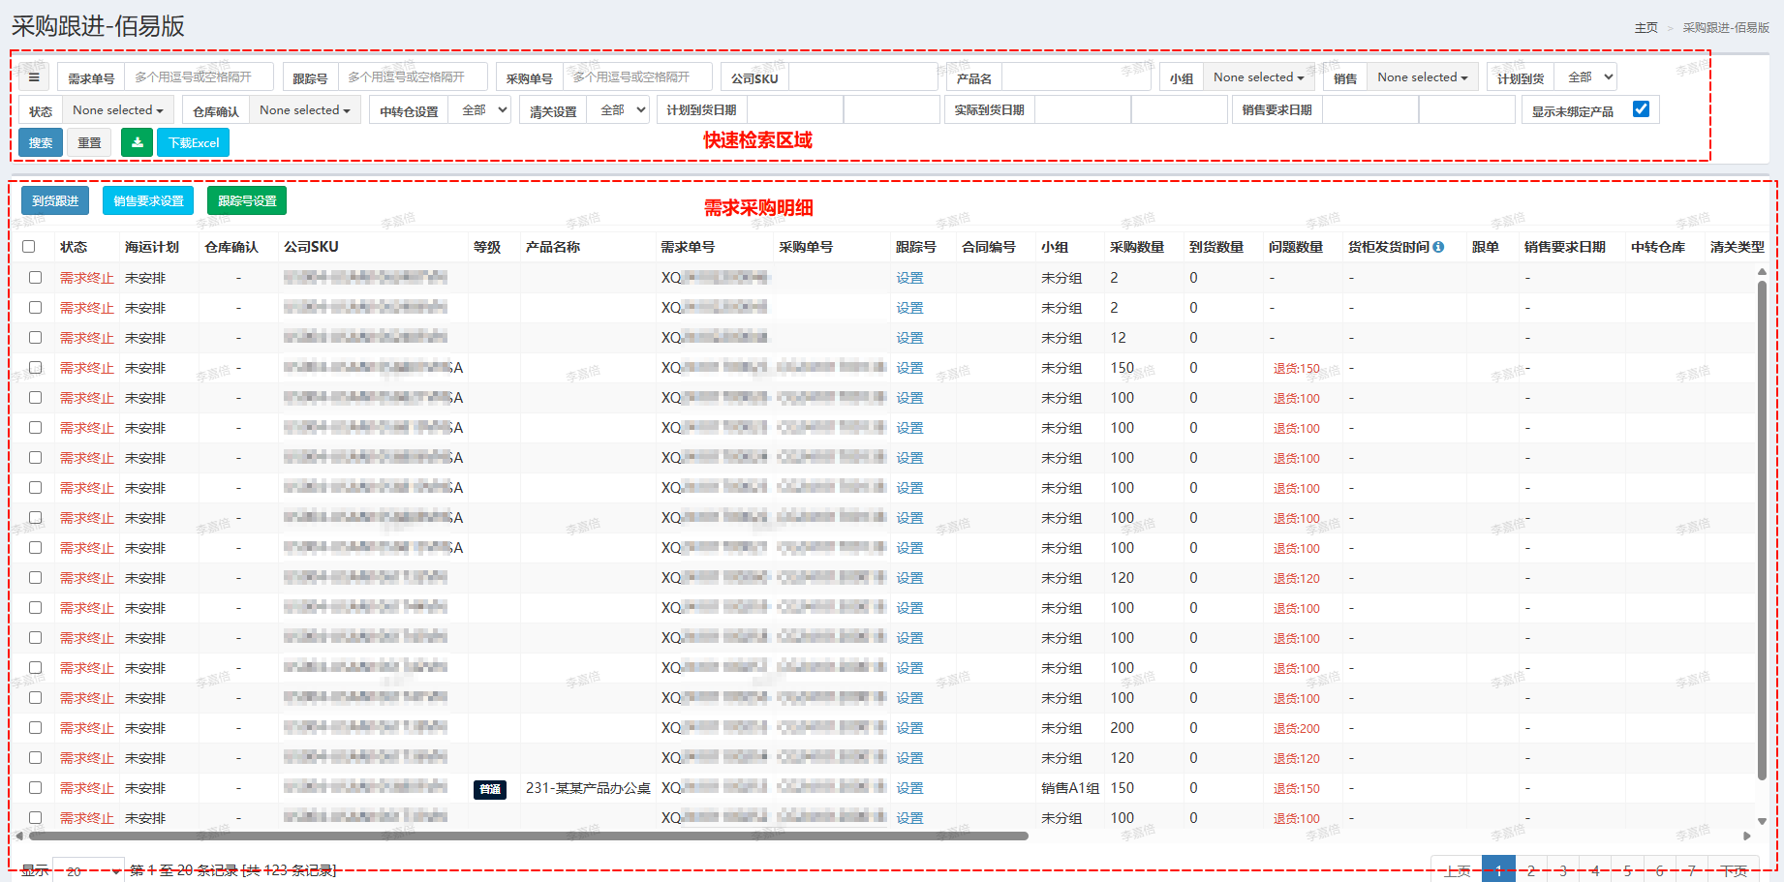Toggle the 显示未绑定产品 checkbox
The width and height of the screenshot is (1784, 882).
1641,109
